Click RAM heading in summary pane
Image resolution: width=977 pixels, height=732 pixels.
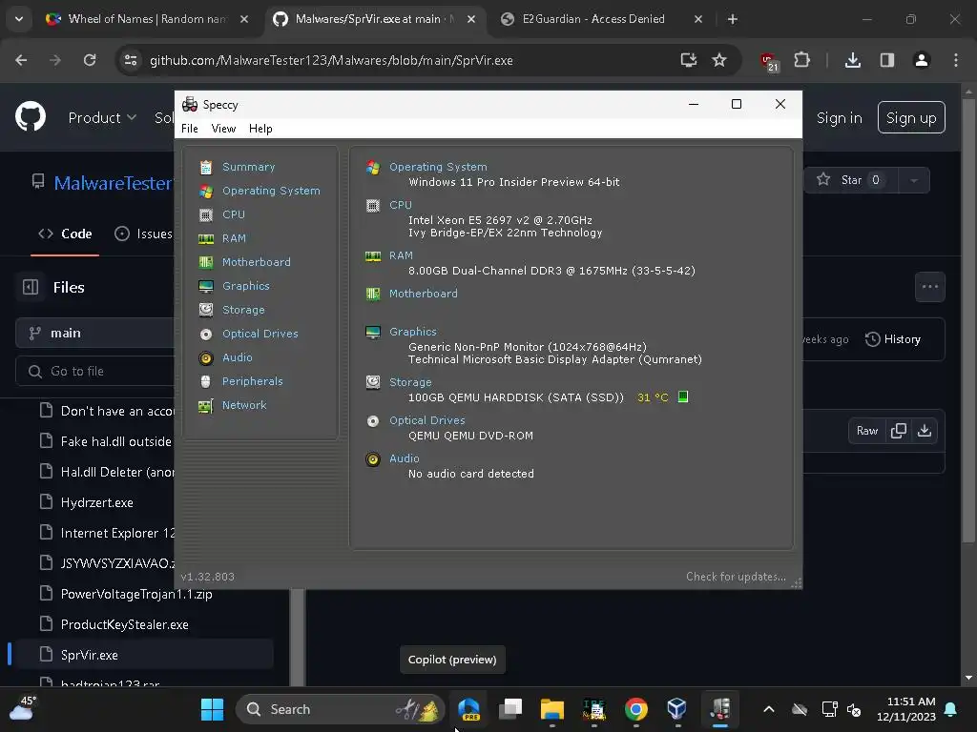[401, 255]
